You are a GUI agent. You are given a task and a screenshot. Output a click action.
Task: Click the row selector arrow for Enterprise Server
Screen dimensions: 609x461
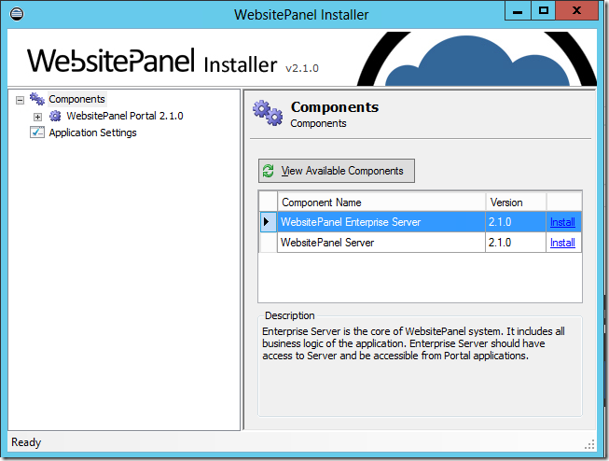point(268,222)
